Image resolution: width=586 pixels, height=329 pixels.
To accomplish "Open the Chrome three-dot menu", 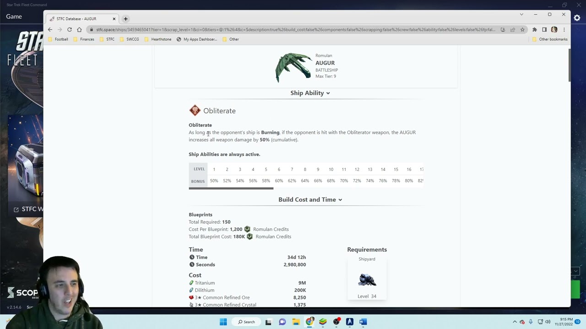I will click(x=564, y=30).
